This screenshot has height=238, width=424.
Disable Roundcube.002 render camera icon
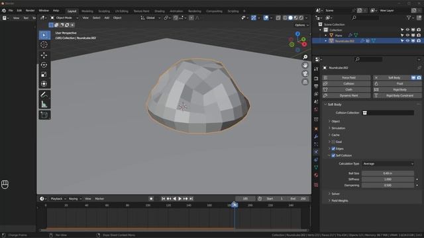click(x=419, y=41)
